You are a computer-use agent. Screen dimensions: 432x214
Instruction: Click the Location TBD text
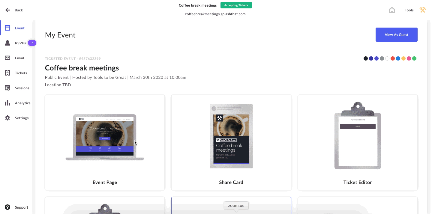point(58,85)
